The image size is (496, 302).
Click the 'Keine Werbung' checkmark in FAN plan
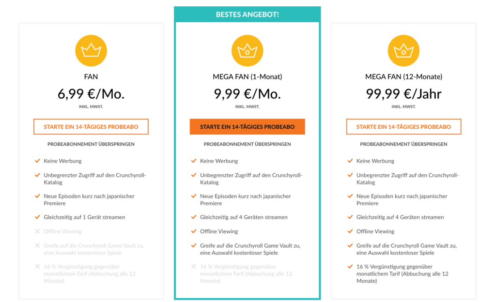(x=37, y=161)
